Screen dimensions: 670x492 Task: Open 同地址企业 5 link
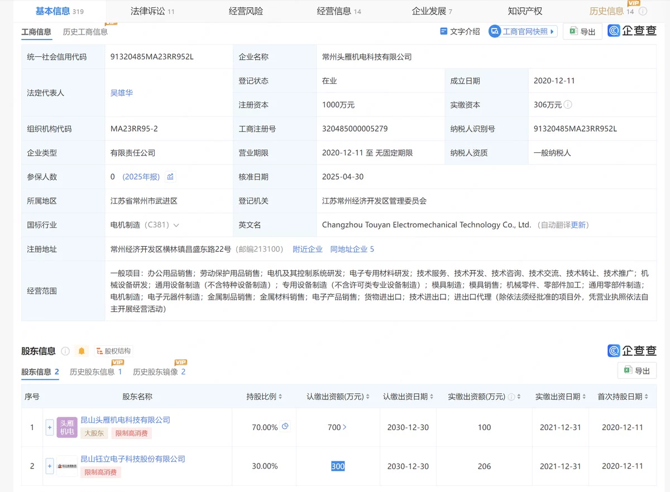coord(352,249)
